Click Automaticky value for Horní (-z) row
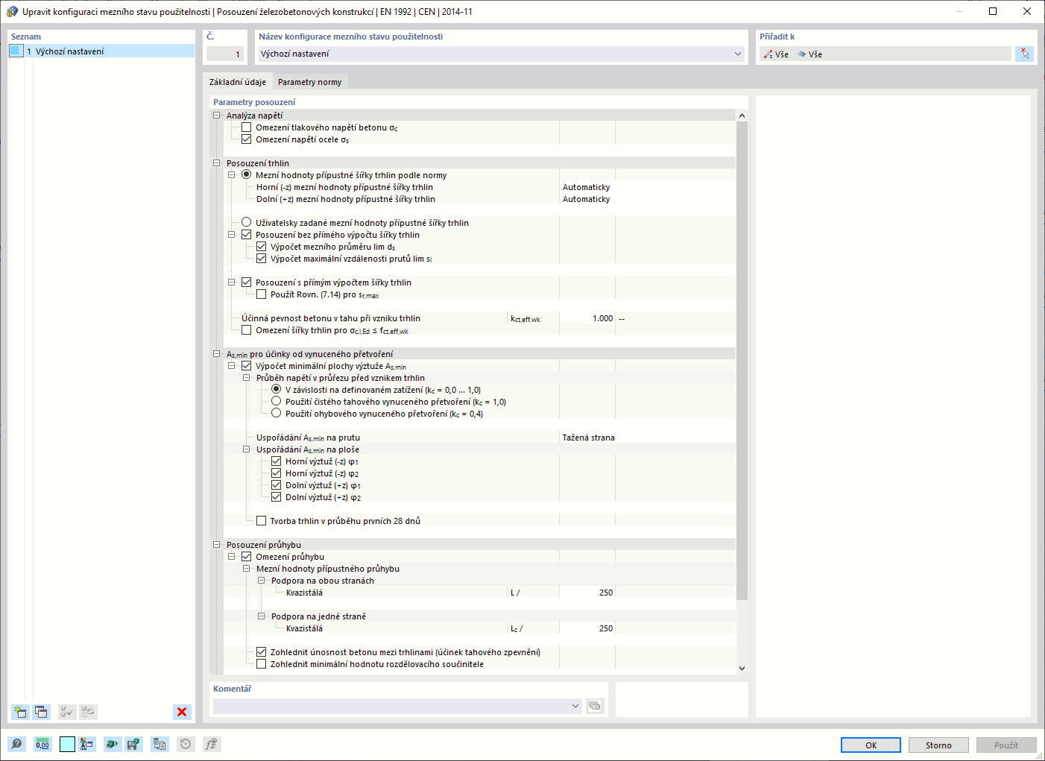The height and width of the screenshot is (761, 1045). [x=587, y=187]
